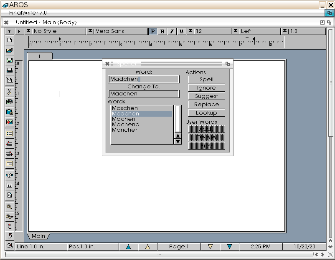Click the Words list scroll down arrow
The image size is (335, 260).
(178, 142)
